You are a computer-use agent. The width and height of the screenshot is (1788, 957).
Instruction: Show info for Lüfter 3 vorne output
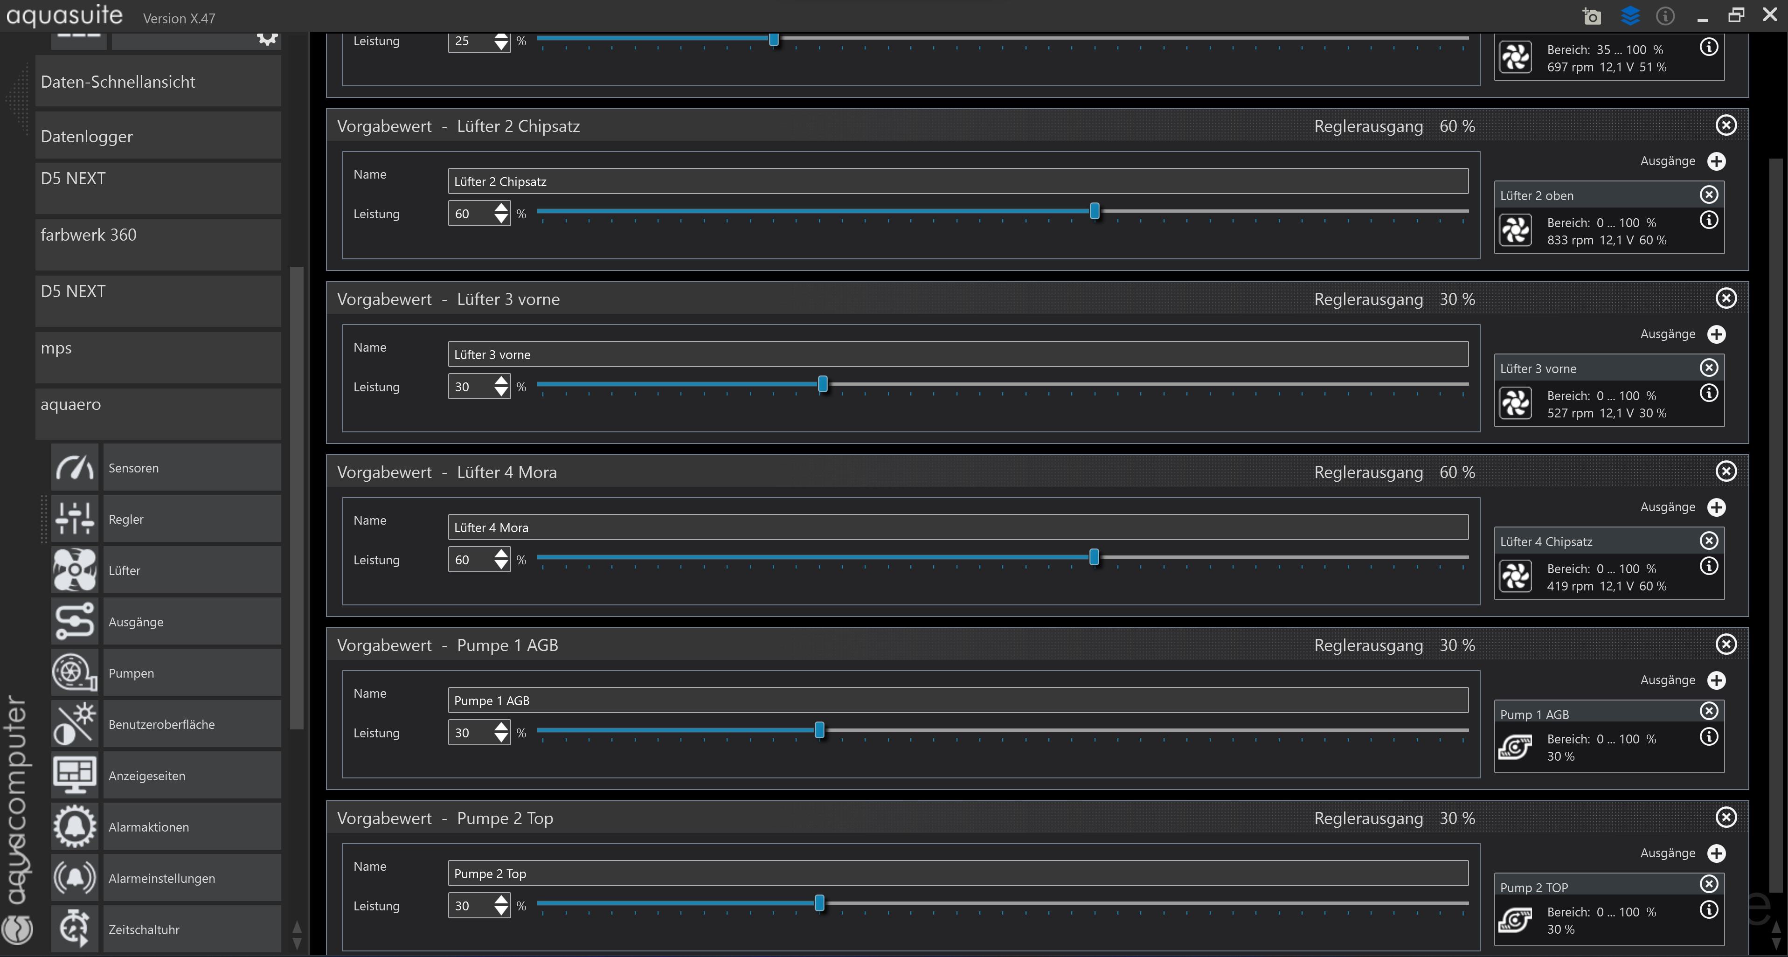[1709, 394]
